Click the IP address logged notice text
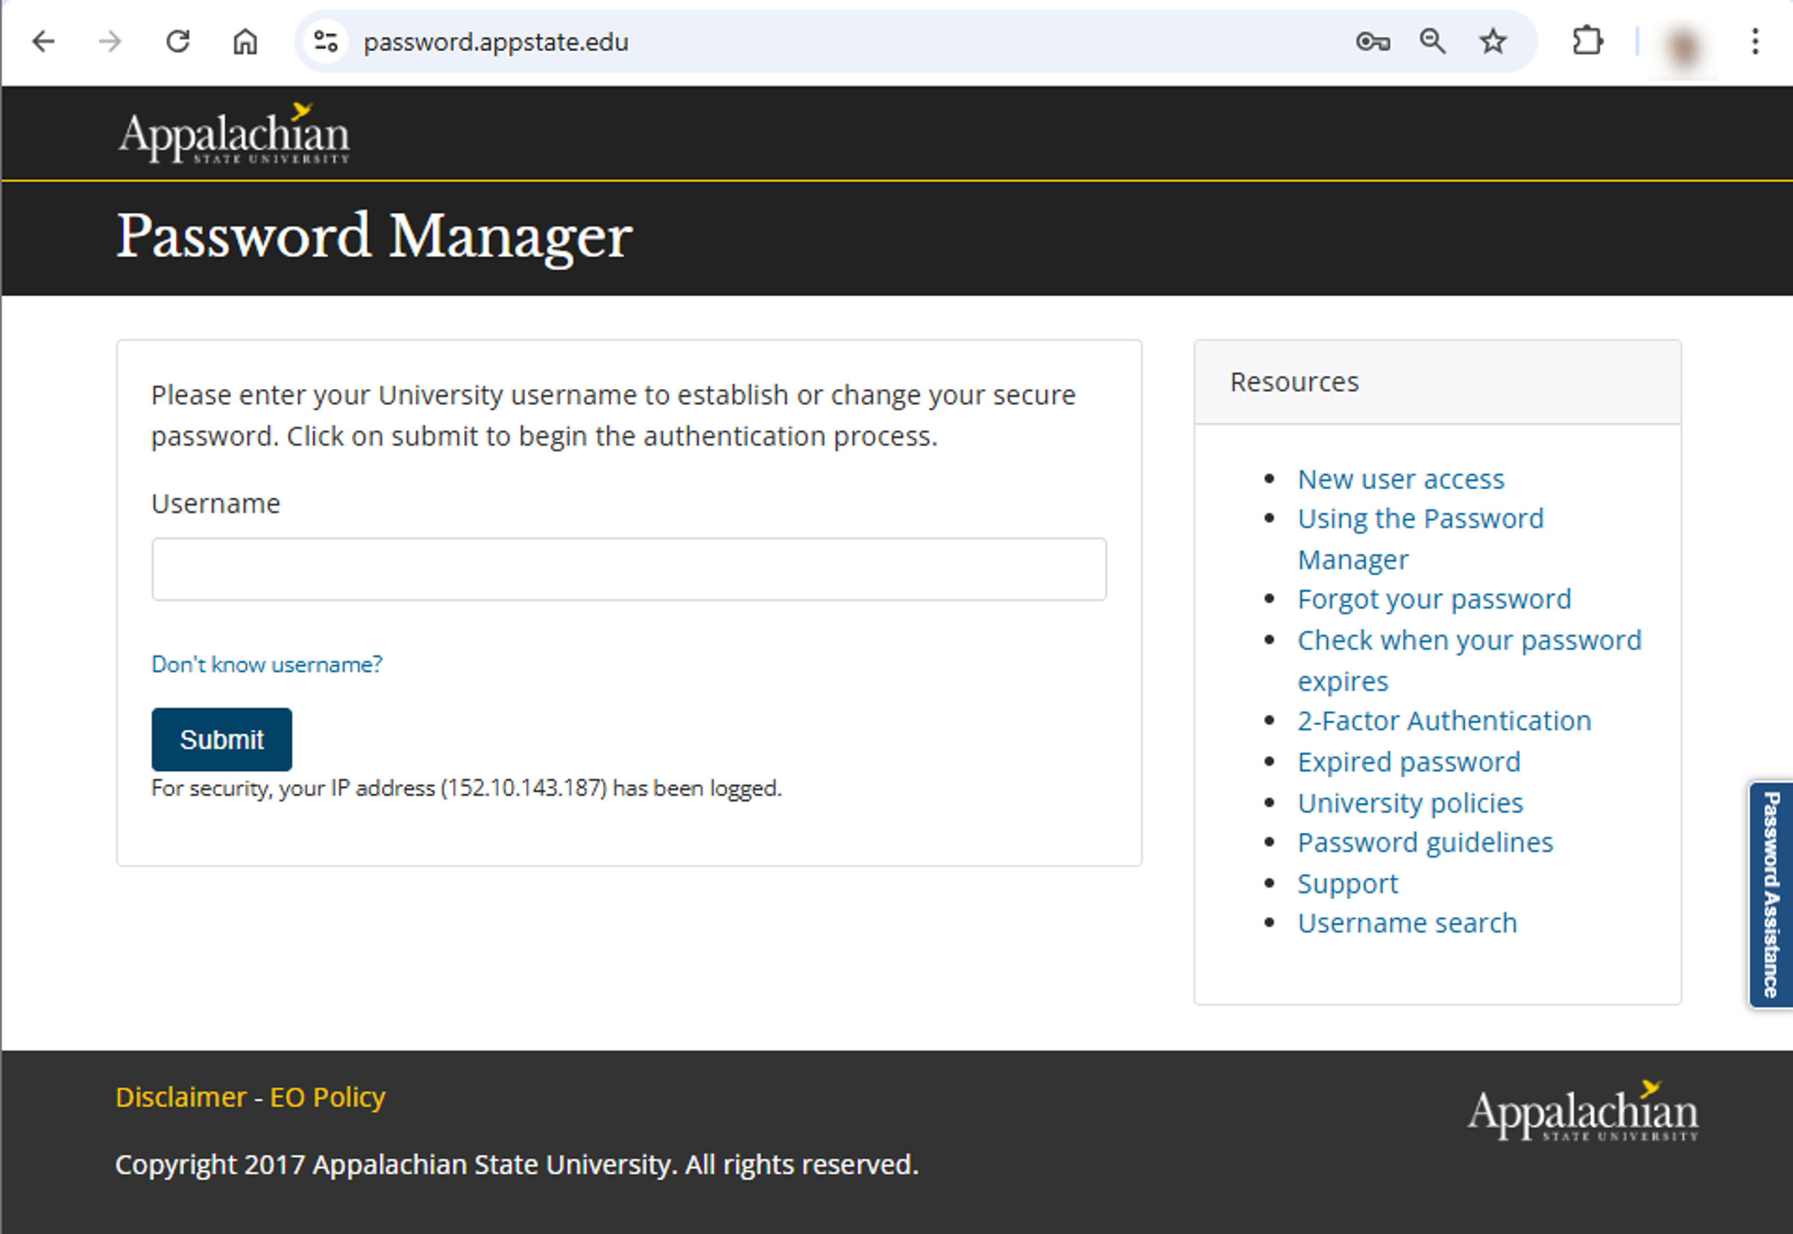This screenshot has width=1793, height=1234. point(467,788)
